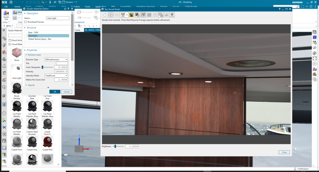
Task: Confirm material edits with OK button
Action: coord(55,92)
